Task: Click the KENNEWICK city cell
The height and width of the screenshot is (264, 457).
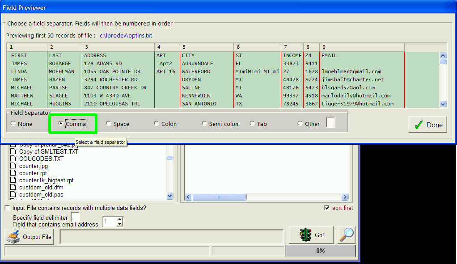Action: coord(196,96)
